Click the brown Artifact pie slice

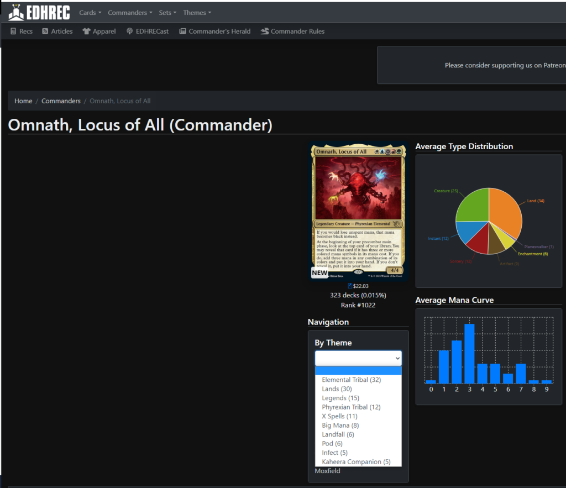(496, 242)
